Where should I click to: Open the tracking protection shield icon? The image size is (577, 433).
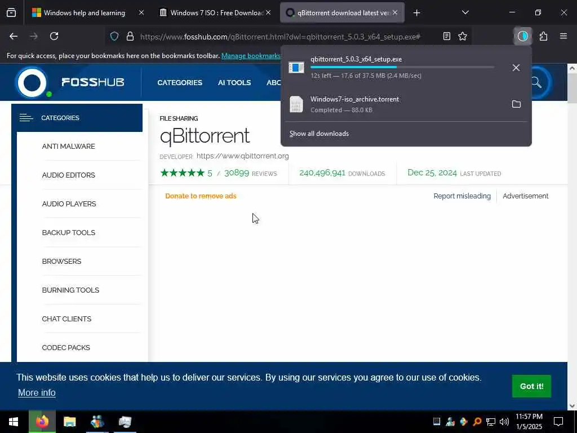point(114,36)
